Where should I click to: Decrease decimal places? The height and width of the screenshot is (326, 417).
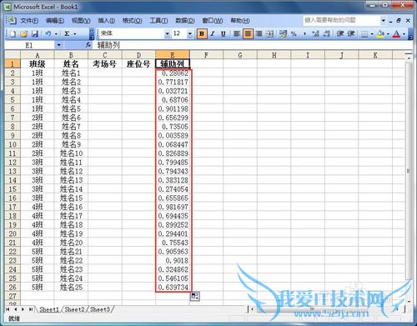click(x=327, y=34)
